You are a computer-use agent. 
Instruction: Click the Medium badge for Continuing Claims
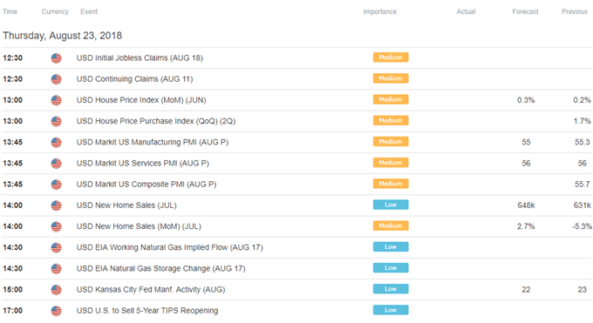coord(391,78)
